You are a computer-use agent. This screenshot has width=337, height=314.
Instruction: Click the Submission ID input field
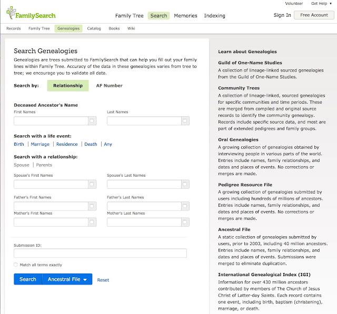tap(100, 253)
